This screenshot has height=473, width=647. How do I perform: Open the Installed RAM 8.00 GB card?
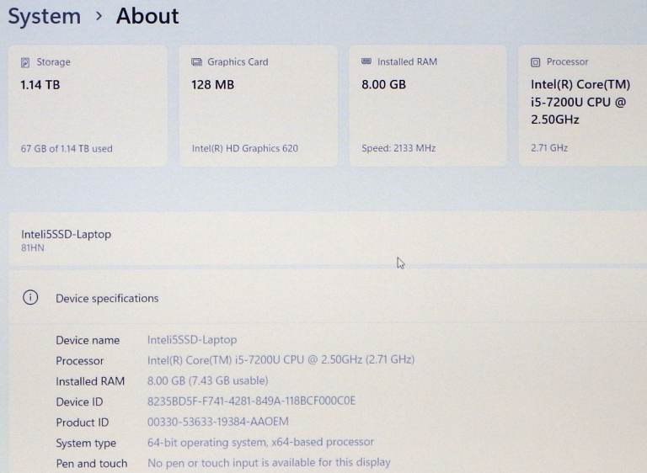428,106
